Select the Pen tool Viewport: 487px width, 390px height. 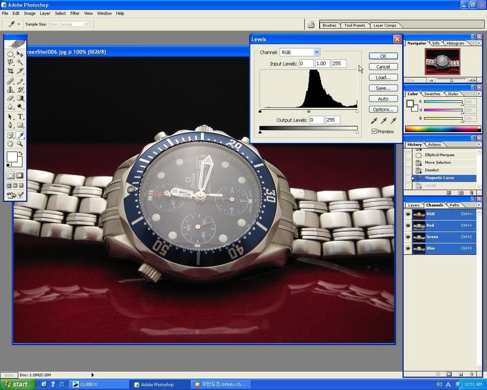click(x=10, y=125)
